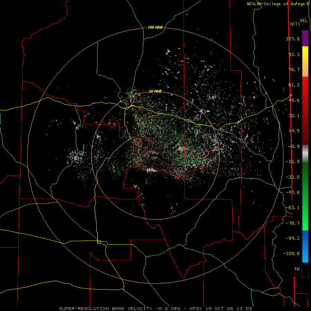This screenshot has width=311, height=311.
Task: Click the purple segment of velocity color bar
Action: click(x=305, y=38)
